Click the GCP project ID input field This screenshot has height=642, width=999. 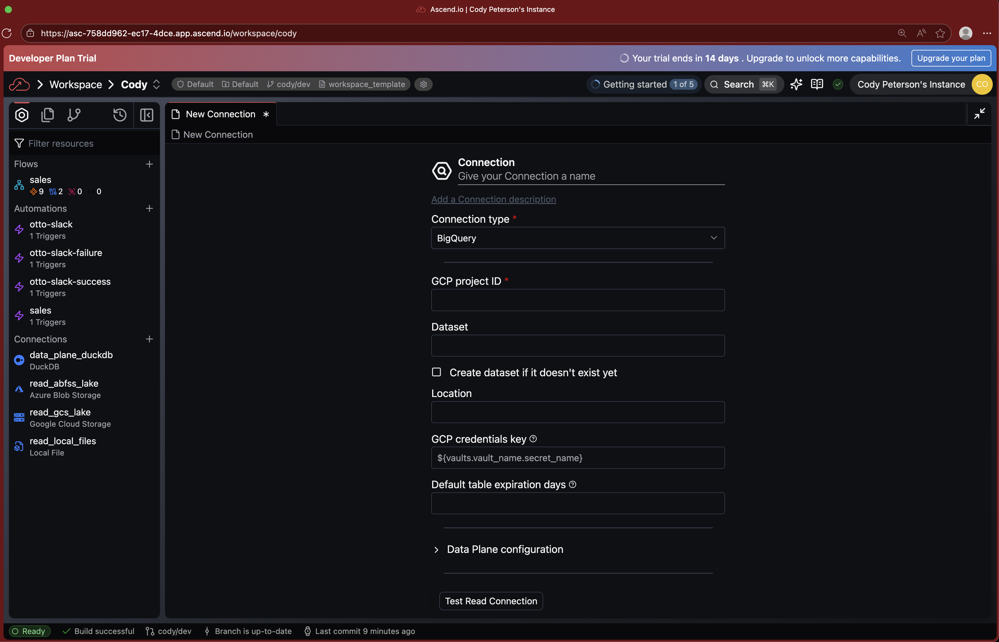(577, 300)
